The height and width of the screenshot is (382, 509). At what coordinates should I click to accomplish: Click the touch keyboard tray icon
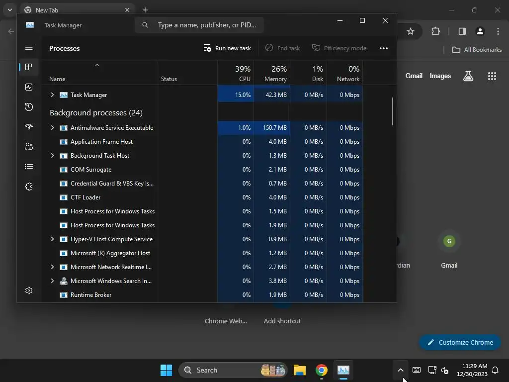(x=417, y=370)
